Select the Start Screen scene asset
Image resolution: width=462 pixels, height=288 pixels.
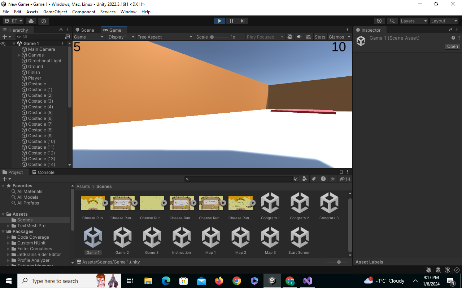(x=299, y=241)
